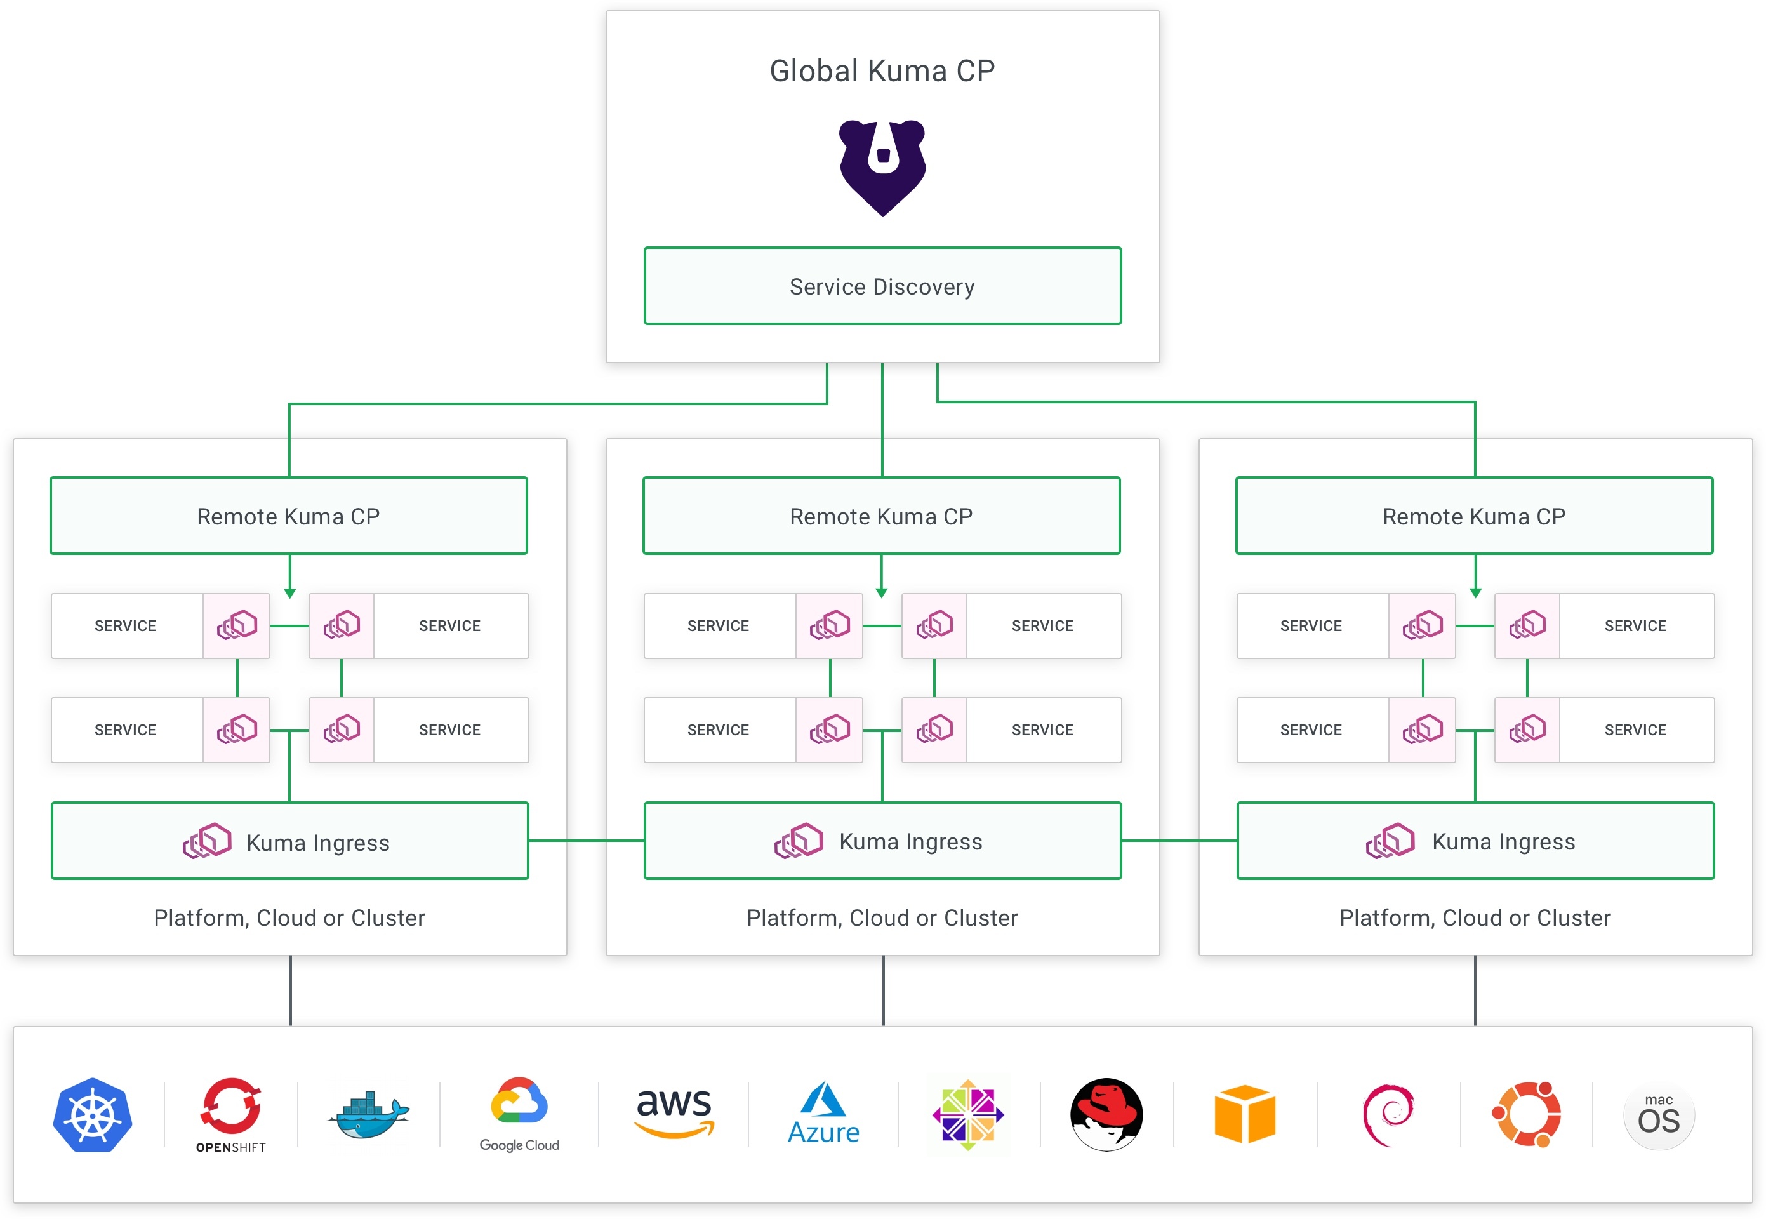This screenshot has width=1766, height=1219.
Task: Click the CentOS pinwheel icon
Action: pyautogui.click(x=967, y=1114)
